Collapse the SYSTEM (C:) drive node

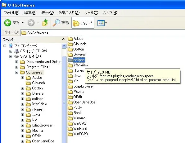tap(11, 56)
